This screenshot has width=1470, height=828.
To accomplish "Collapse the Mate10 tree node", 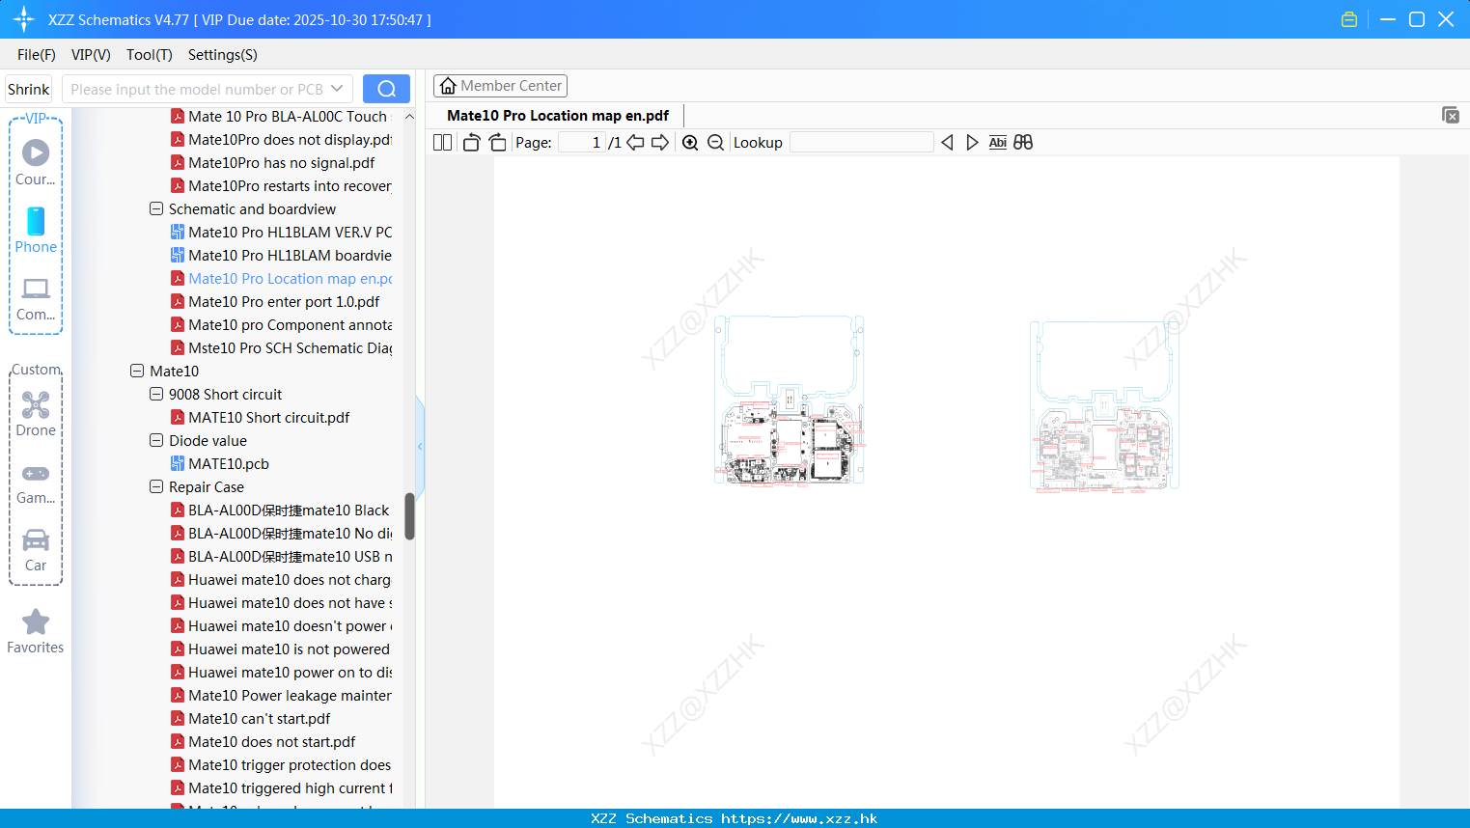I will [137, 371].
